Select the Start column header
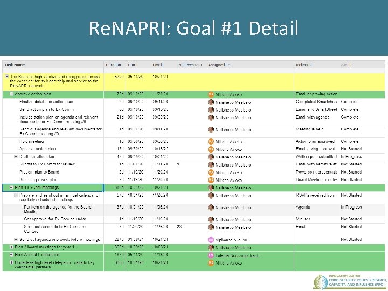The height and width of the screenshot is (291, 388). pyautogui.click(x=138, y=65)
